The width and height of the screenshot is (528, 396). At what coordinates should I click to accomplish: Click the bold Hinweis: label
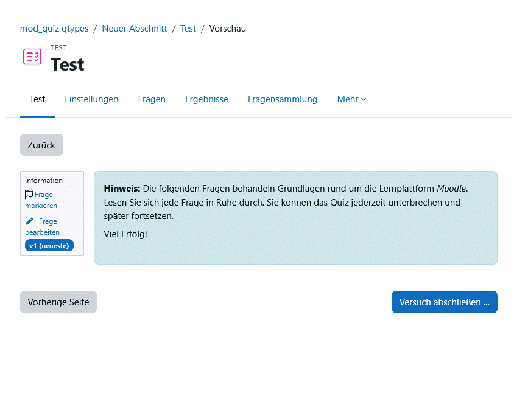pyautogui.click(x=122, y=189)
